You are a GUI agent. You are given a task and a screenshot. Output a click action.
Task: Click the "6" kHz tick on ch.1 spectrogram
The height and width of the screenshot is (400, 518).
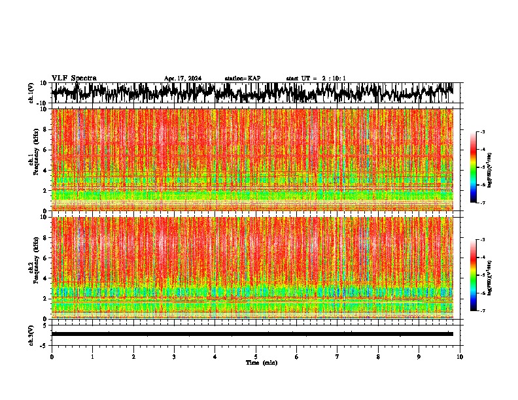pos(46,150)
